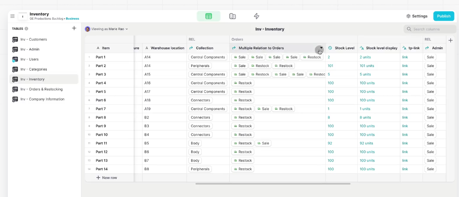Screen dimensions: 459x197
Task: Click the Publish button
Action: coord(444,16)
